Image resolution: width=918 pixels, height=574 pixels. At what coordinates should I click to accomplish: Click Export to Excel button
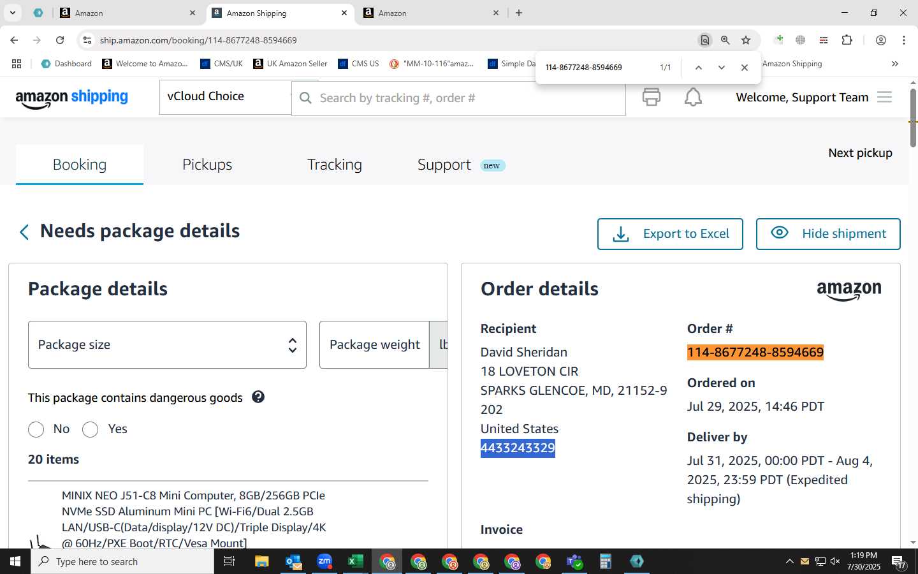click(x=670, y=234)
